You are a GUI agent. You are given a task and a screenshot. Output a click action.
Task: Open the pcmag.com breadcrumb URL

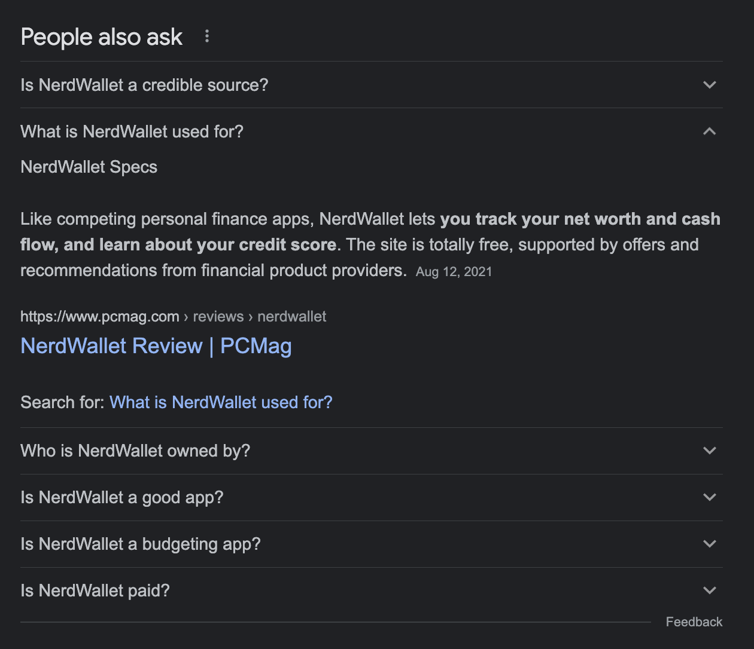point(99,316)
